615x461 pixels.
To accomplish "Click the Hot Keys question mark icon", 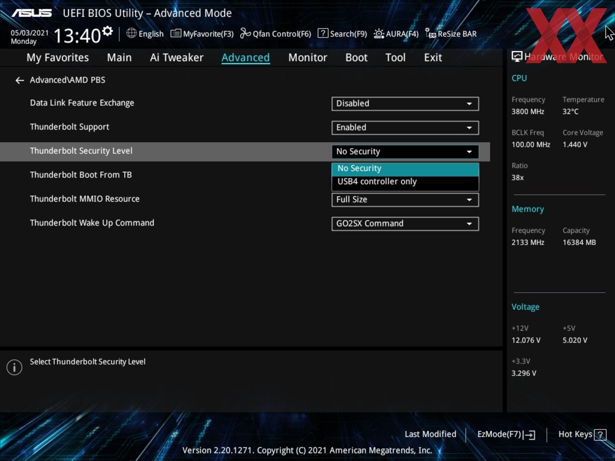I will click(600, 435).
